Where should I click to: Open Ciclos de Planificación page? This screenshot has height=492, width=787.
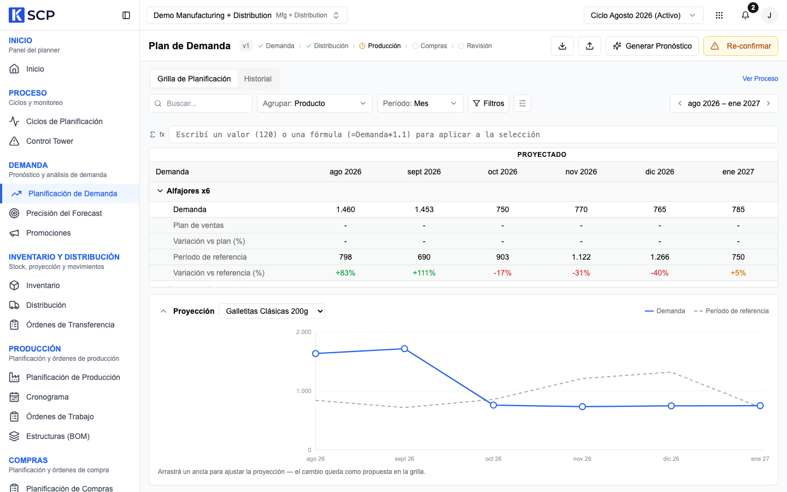(x=70, y=121)
